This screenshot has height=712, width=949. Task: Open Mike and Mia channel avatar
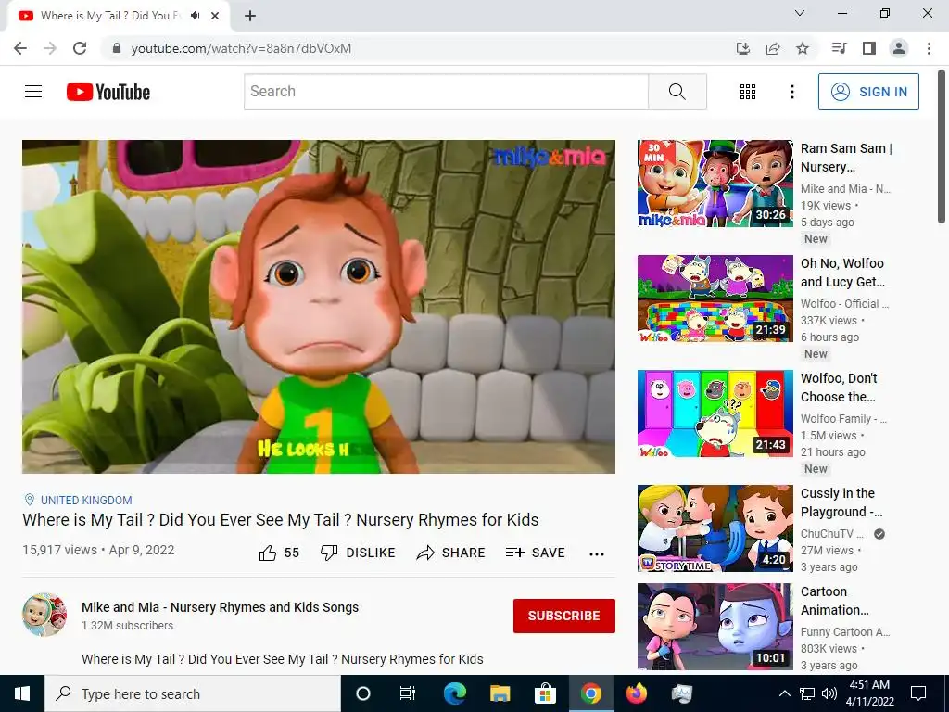pos(44,615)
